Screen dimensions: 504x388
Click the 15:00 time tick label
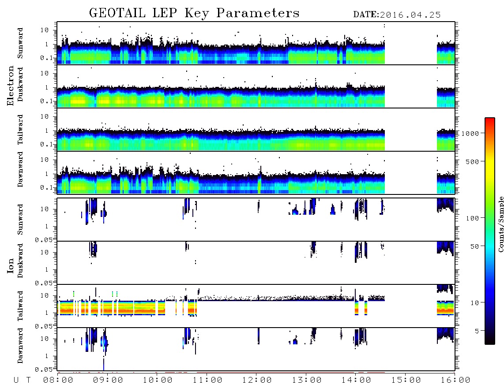pyautogui.click(x=406, y=381)
